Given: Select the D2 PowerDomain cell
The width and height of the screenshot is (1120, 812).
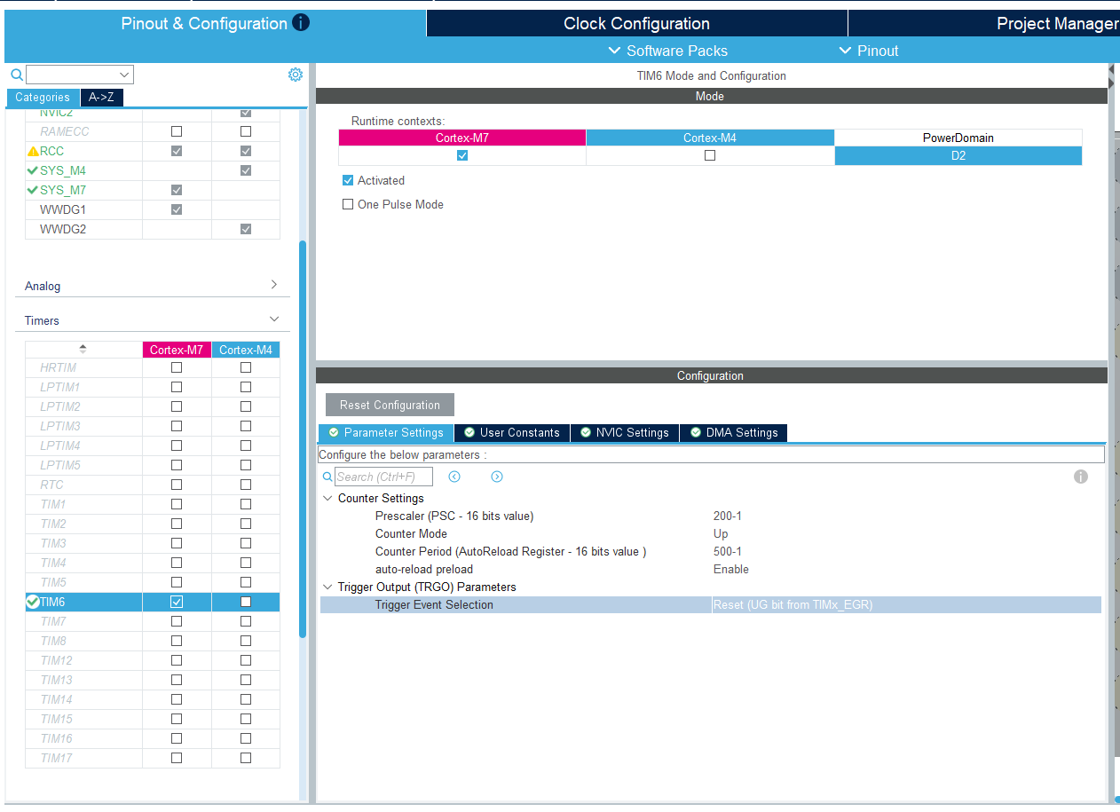Looking at the screenshot, I should click(958, 155).
